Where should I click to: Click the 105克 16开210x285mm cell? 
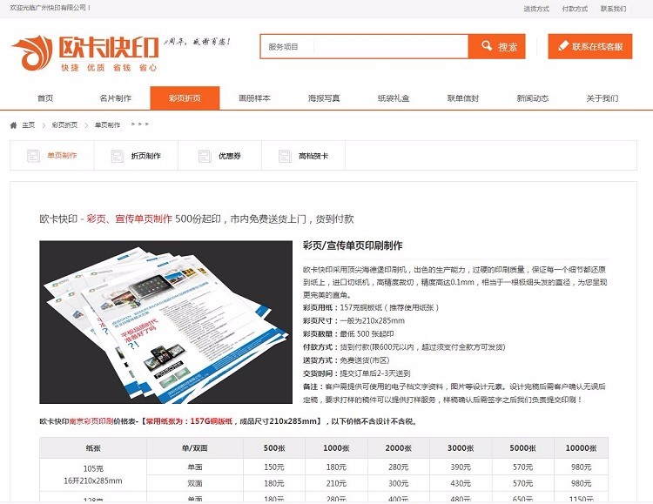93,475
